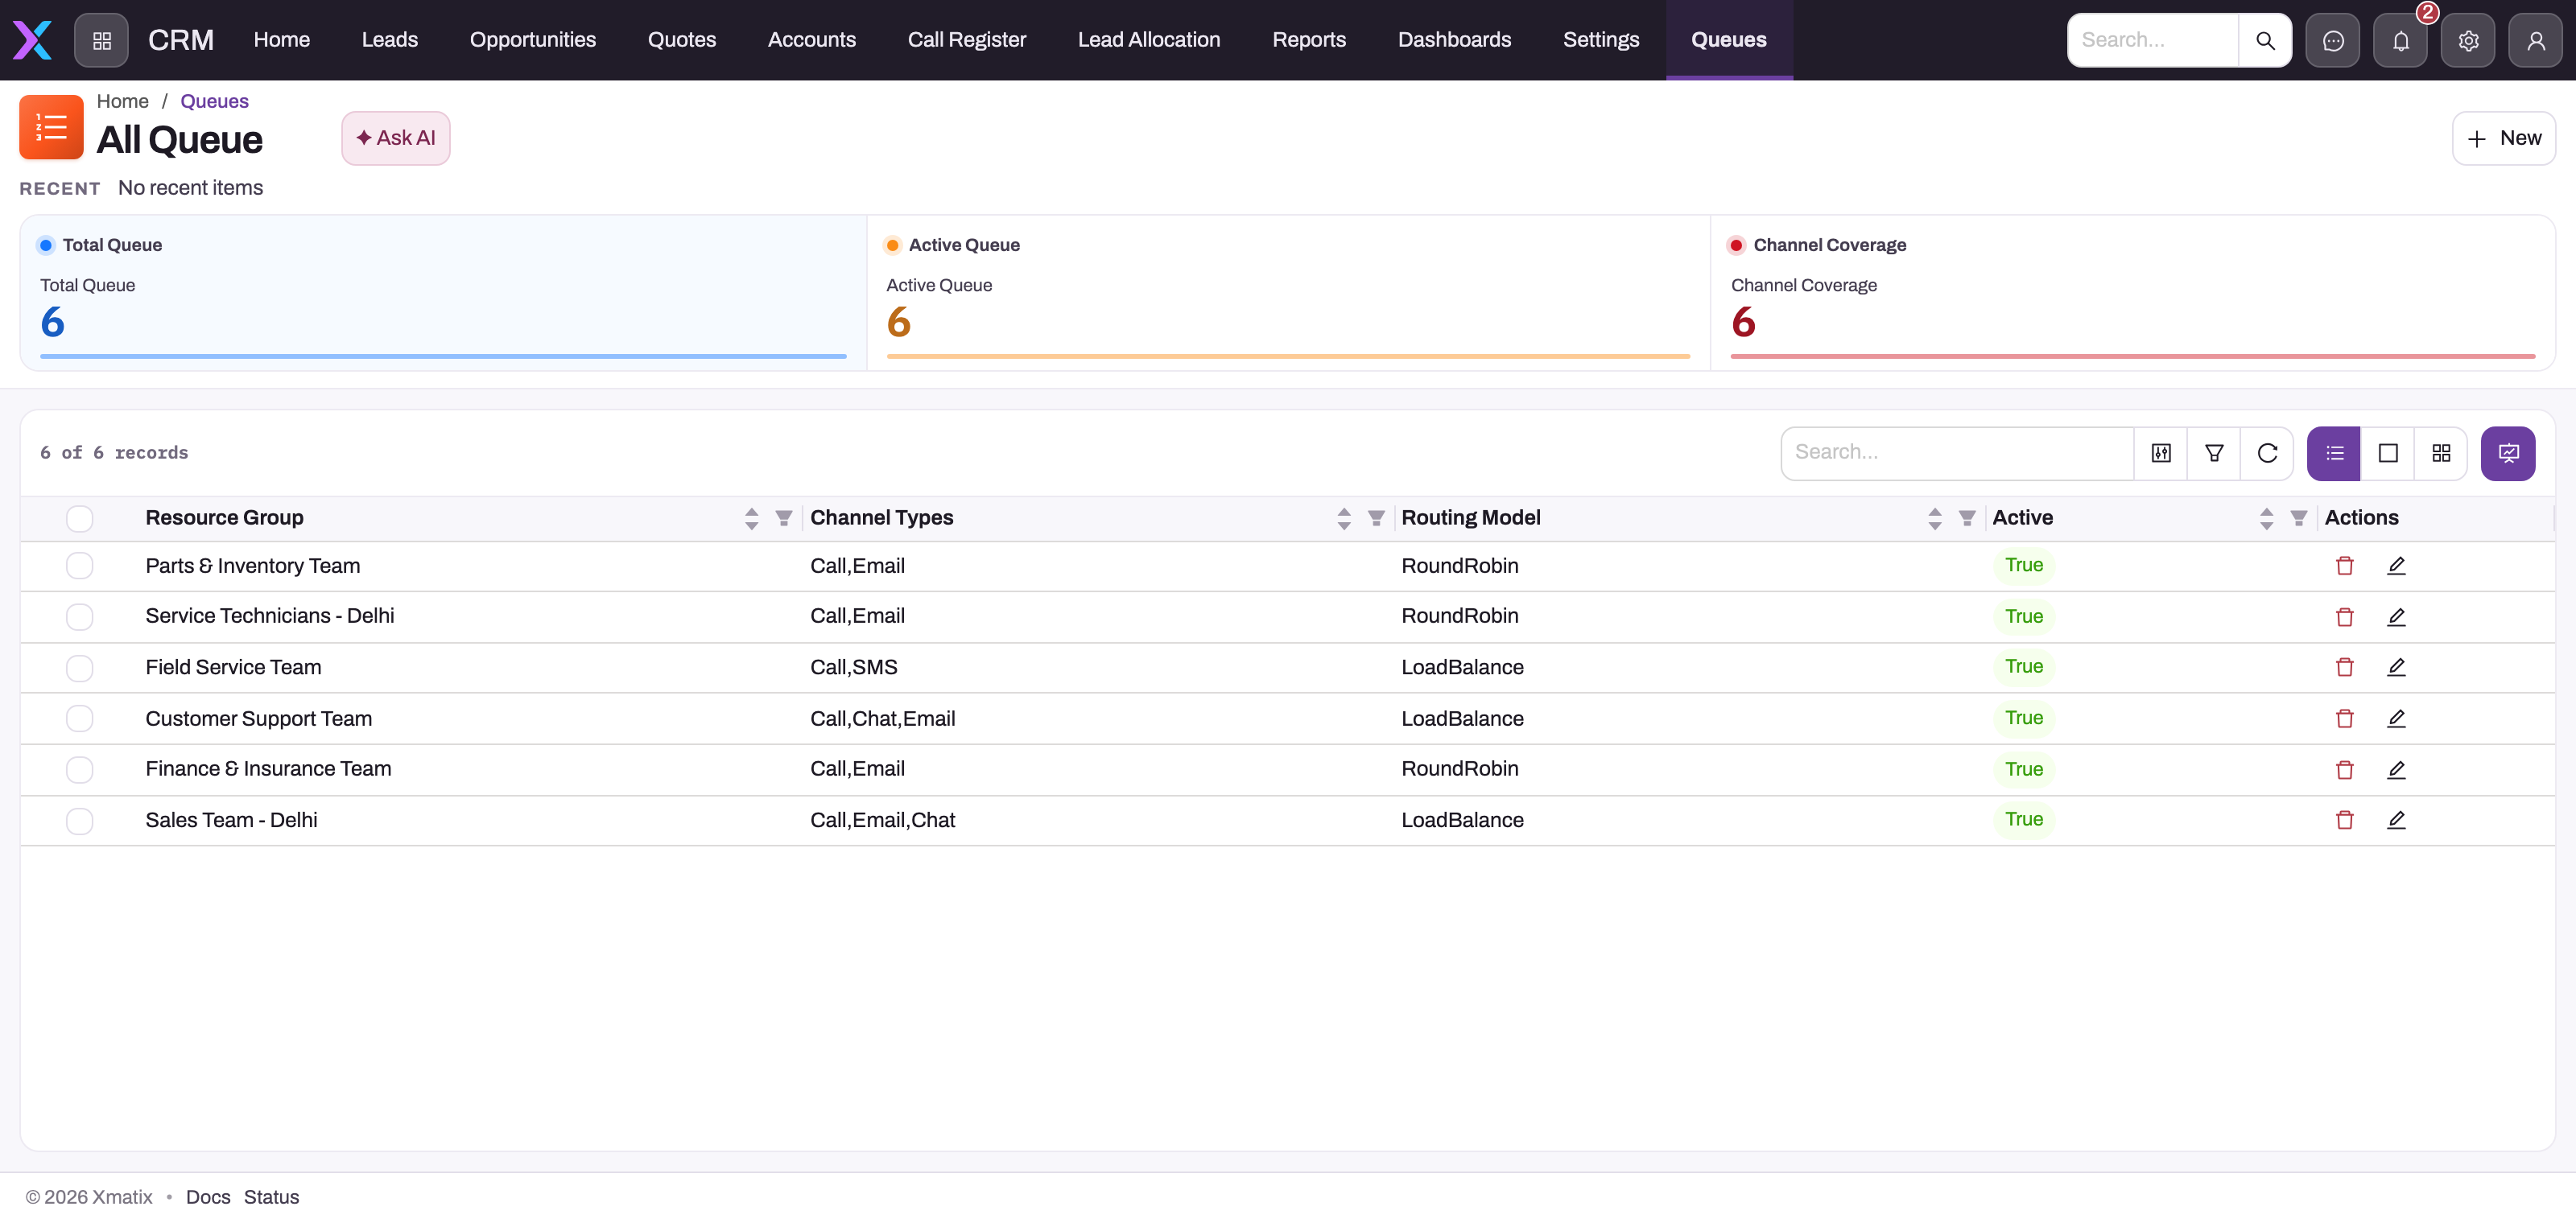
Task: Edit Sales Team - Delhi queue
Action: pos(2396,819)
